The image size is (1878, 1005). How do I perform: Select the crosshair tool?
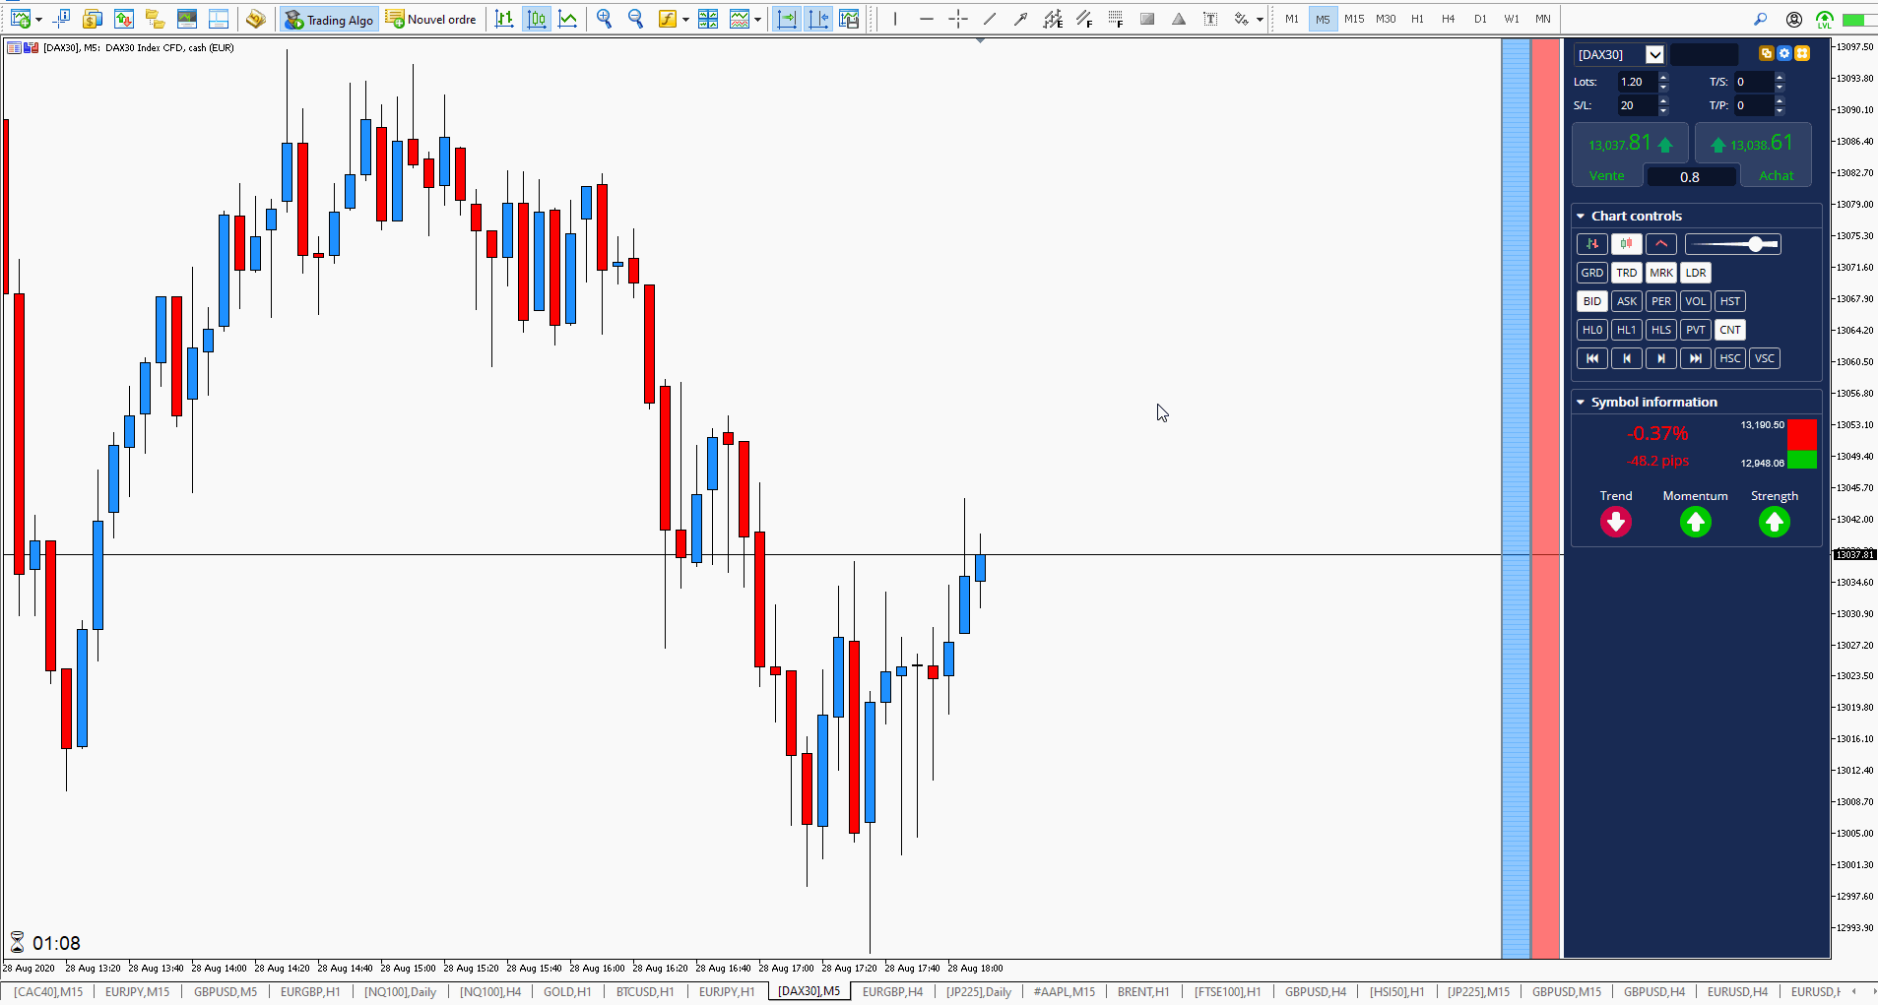point(958,19)
